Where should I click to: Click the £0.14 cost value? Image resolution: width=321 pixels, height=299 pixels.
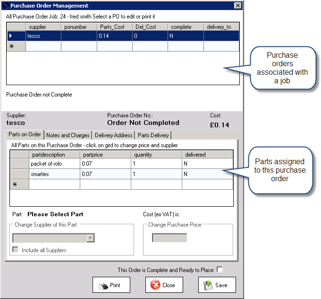pyautogui.click(x=220, y=125)
